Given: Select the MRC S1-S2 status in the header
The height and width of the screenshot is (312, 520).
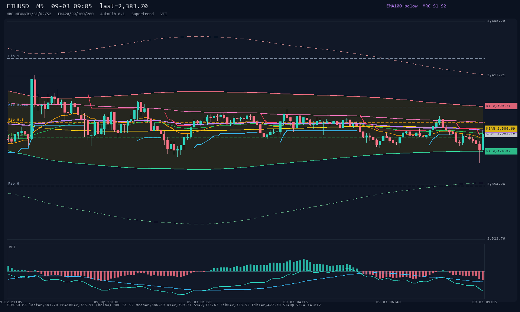Looking at the screenshot, I should [x=434, y=6].
